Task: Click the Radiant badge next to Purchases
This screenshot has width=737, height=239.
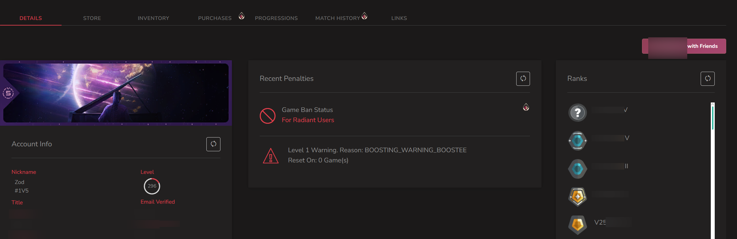Action: click(x=241, y=16)
